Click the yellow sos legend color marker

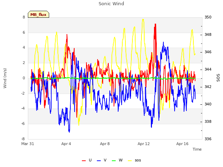point(130,161)
